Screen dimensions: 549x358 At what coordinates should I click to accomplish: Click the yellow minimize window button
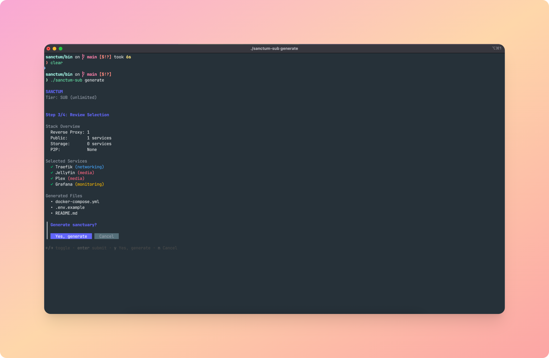coord(54,48)
